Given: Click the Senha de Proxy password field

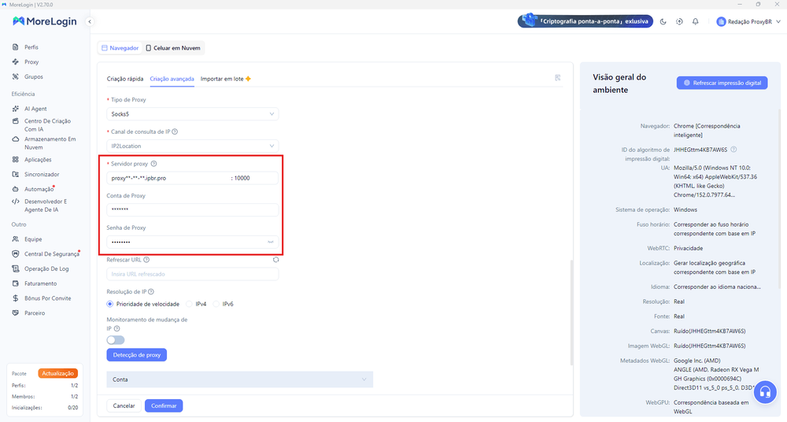Looking at the screenshot, I should (192, 242).
